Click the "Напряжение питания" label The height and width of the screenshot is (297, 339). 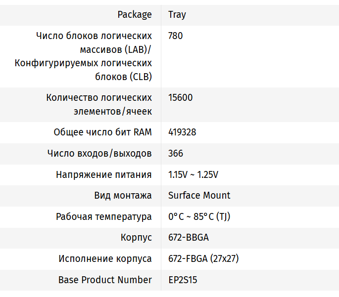(x=104, y=174)
